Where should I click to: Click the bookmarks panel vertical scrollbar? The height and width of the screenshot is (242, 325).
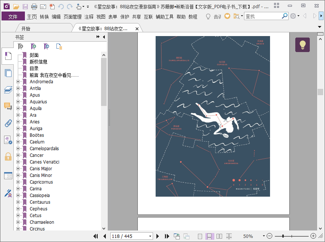point(104,82)
